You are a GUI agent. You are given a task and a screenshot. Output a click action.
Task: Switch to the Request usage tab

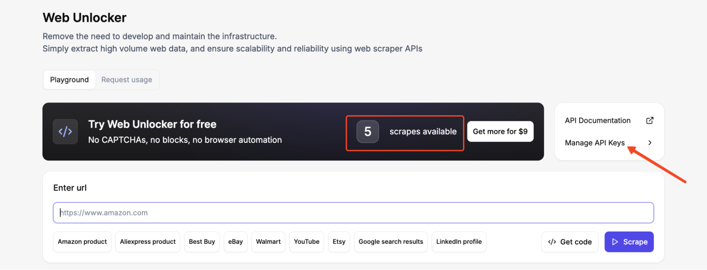pos(127,80)
